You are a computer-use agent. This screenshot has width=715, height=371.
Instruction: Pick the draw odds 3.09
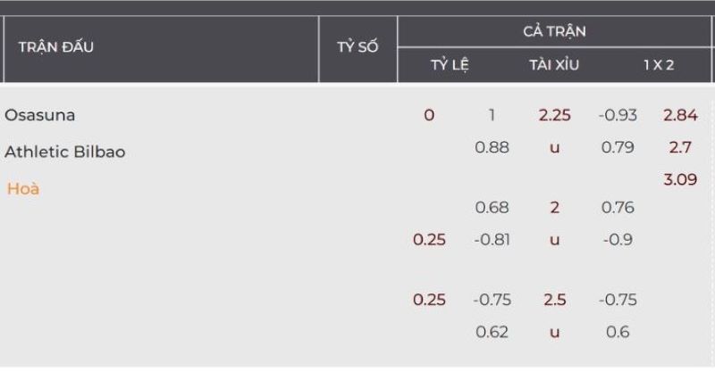pos(680,179)
